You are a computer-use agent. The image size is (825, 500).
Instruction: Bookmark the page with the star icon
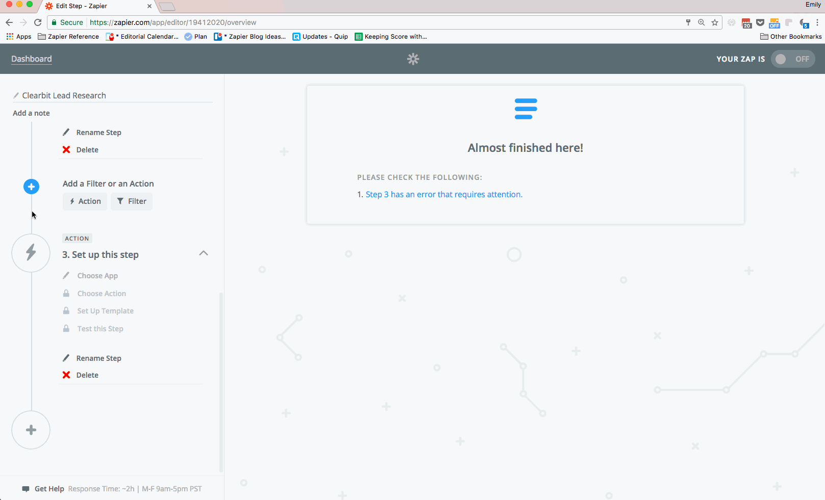[x=715, y=22]
